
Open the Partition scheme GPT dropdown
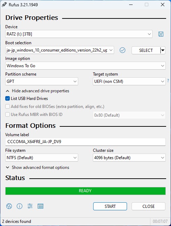42,81
